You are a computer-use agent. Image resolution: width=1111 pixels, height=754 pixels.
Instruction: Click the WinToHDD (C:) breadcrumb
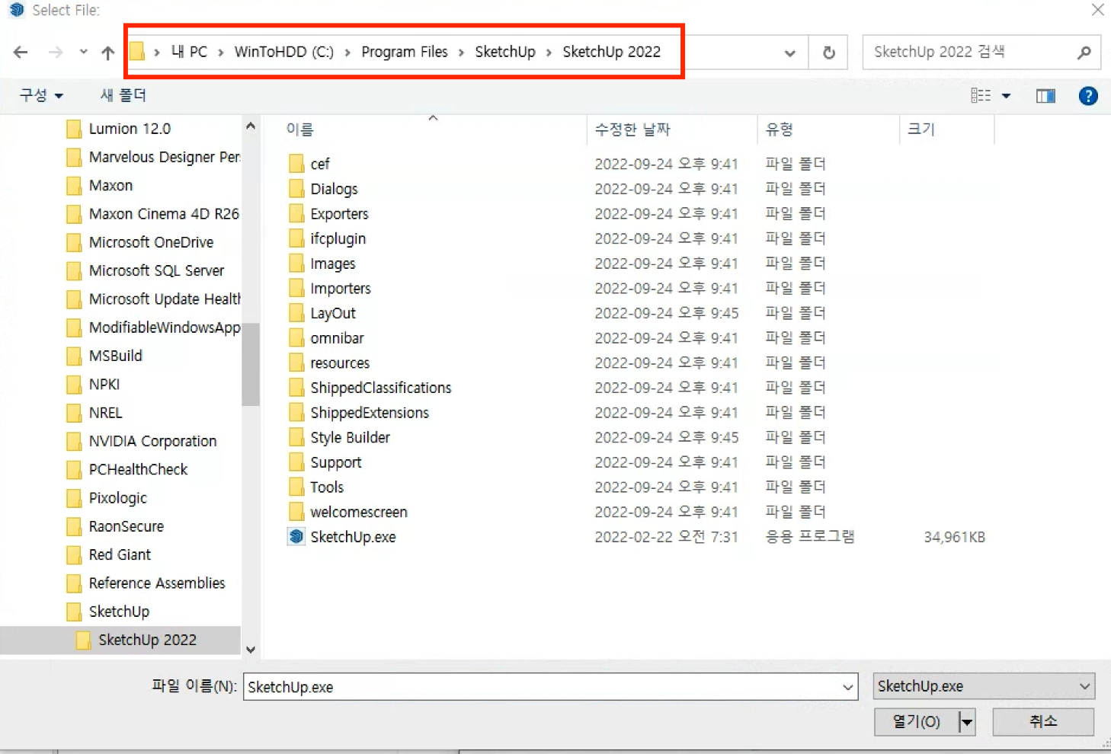(283, 52)
